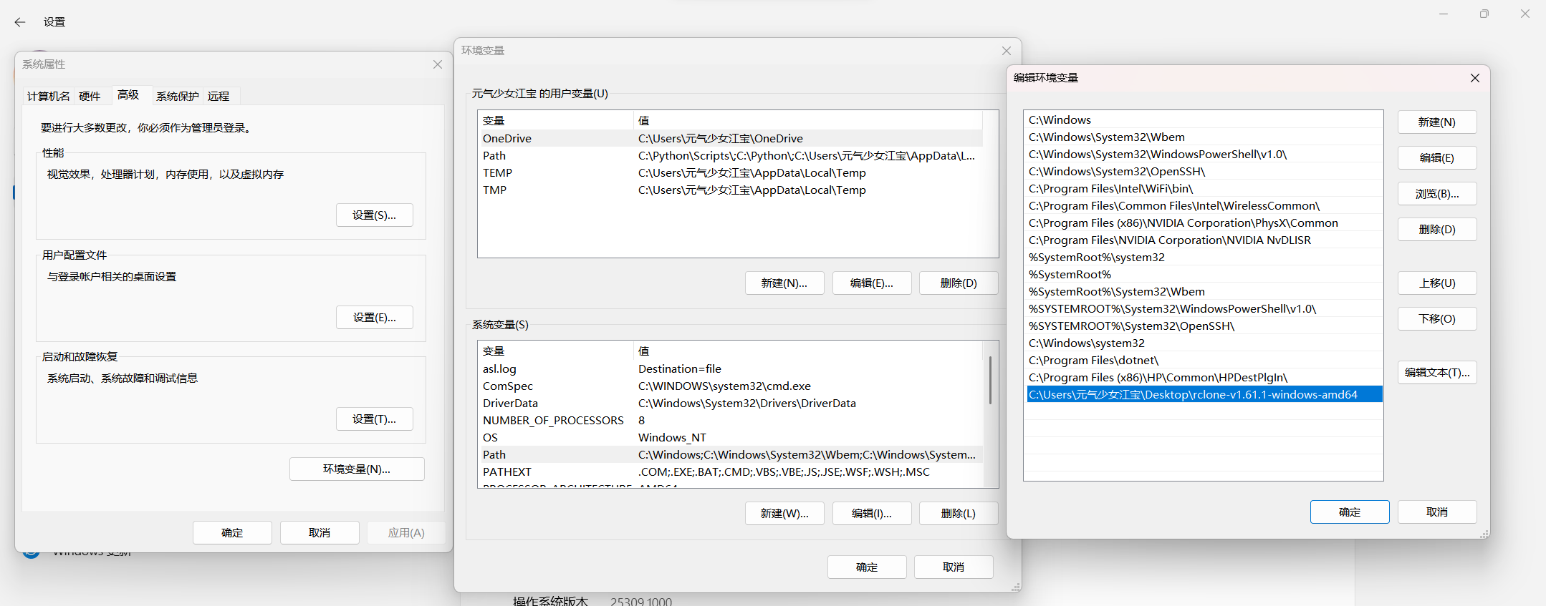
Task: Click 下移(O) to move entry down
Action: tap(1436, 319)
